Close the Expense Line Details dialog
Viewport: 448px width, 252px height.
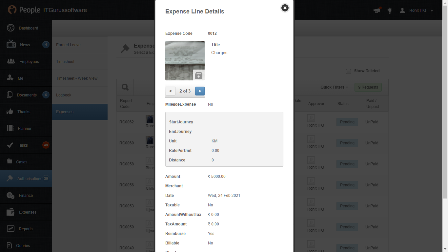coord(285,8)
